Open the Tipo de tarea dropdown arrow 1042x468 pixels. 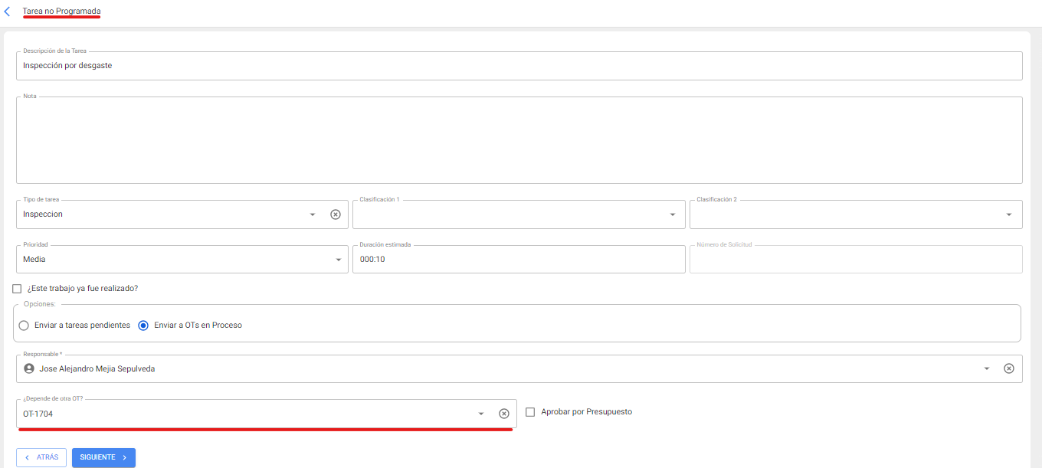click(x=313, y=214)
